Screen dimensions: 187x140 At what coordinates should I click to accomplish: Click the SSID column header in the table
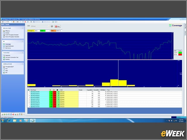tap(69, 90)
